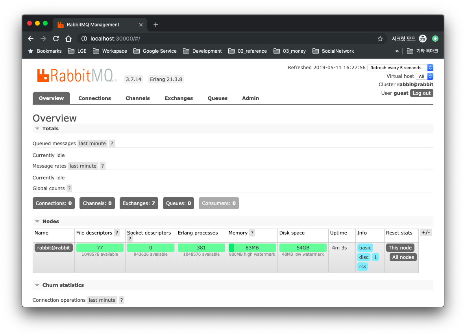The image size is (466, 336).
Task: Open the Workspace bookmark folder
Action: pyautogui.click(x=110, y=51)
